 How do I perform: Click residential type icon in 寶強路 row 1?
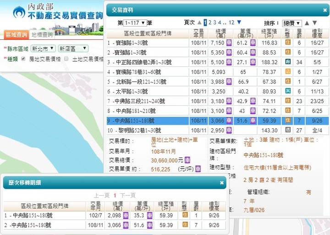288,42
